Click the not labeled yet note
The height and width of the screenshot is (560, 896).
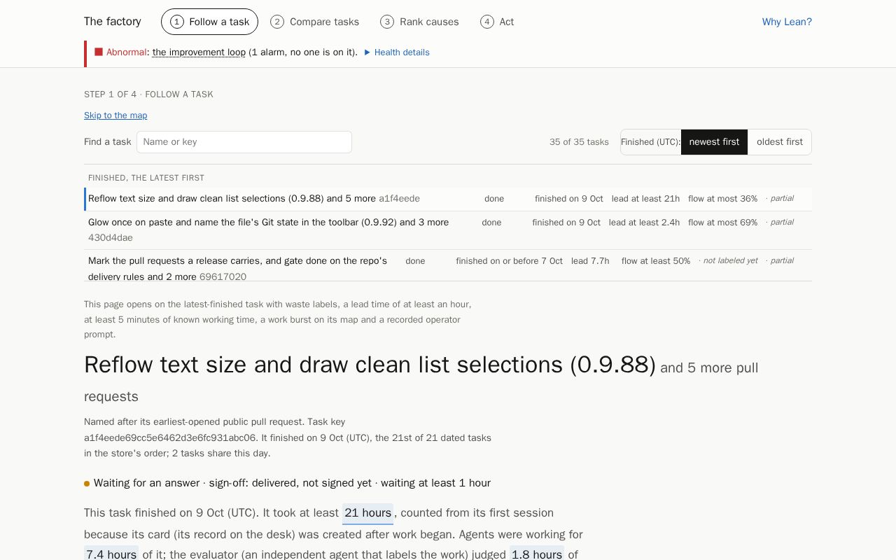[x=728, y=261]
